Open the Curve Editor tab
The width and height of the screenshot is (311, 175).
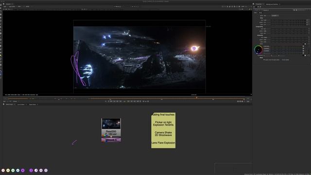(21, 105)
